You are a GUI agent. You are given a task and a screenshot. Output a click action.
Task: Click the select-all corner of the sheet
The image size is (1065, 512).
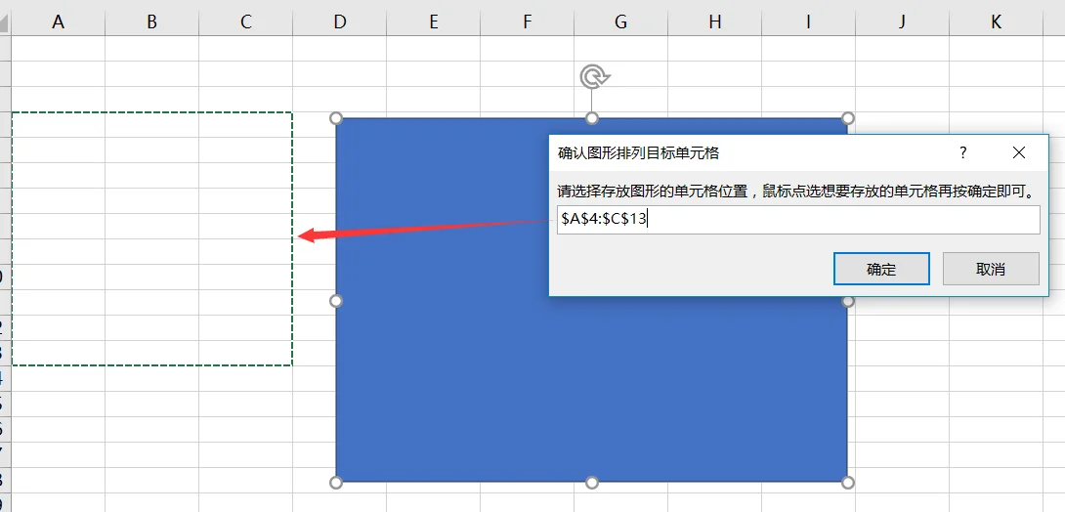[6, 22]
